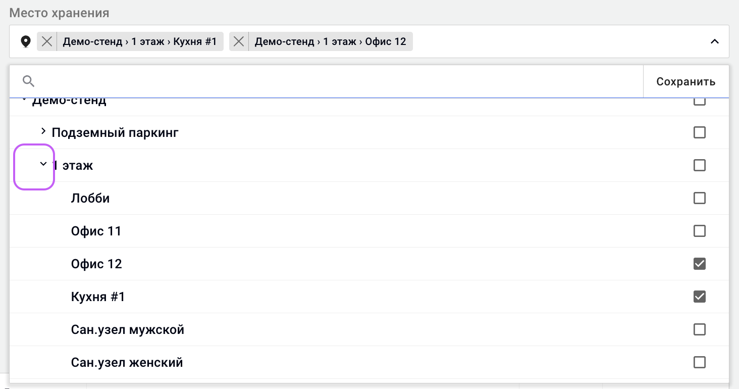Tick the 1 этаж checkbox

(x=700, y=165)
